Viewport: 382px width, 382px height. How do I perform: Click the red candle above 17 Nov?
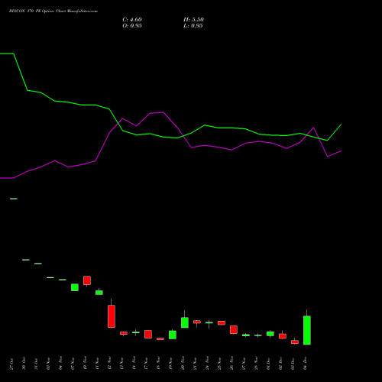[148, 335]
